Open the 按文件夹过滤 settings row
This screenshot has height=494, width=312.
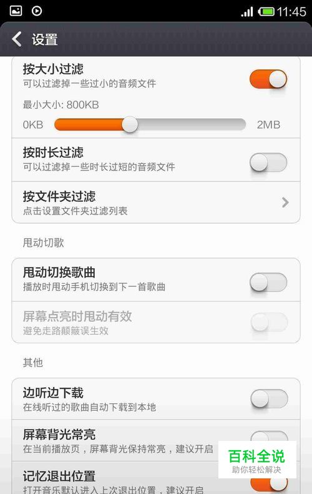coord(156,202)
